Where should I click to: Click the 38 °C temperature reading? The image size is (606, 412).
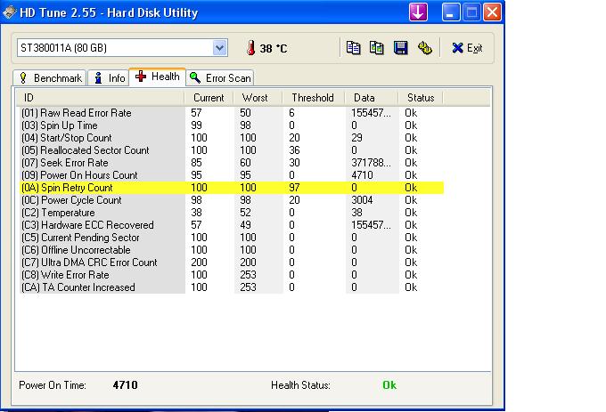[x=274, y=49]
